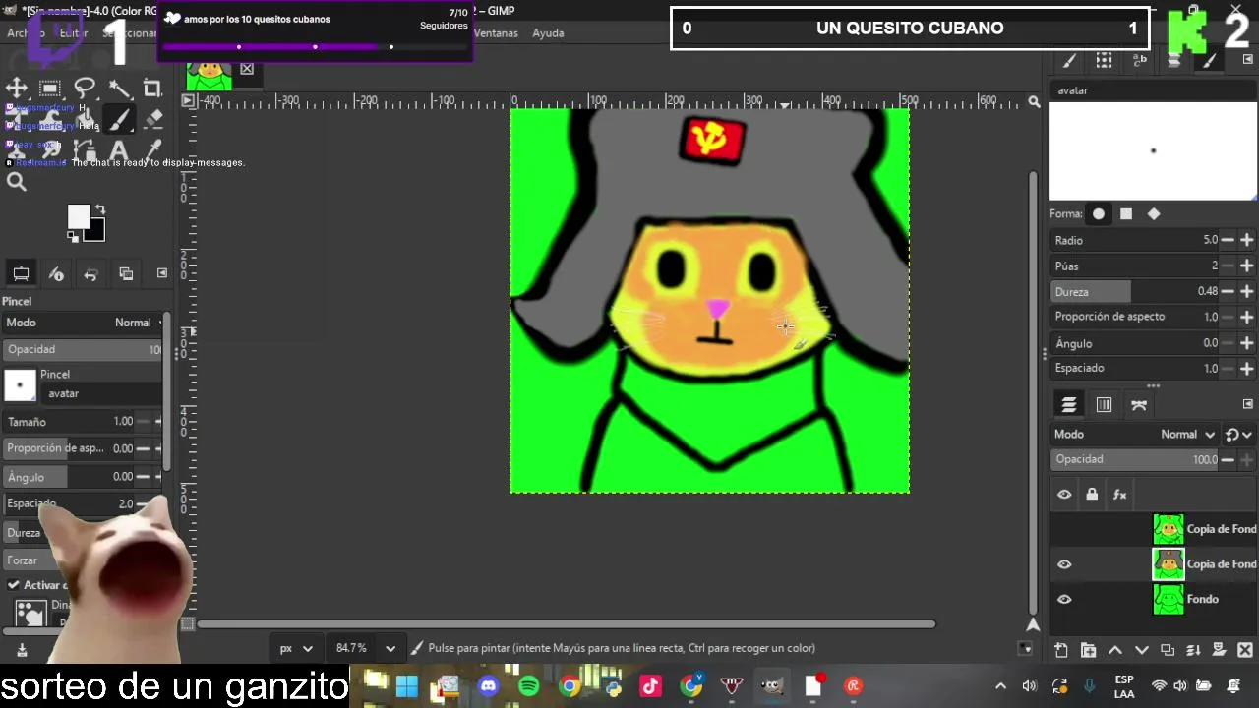Toggle visibility of top Copia de Fondo layer
The width and height of the screenshot is (1259, 708).
point(1064,529)
